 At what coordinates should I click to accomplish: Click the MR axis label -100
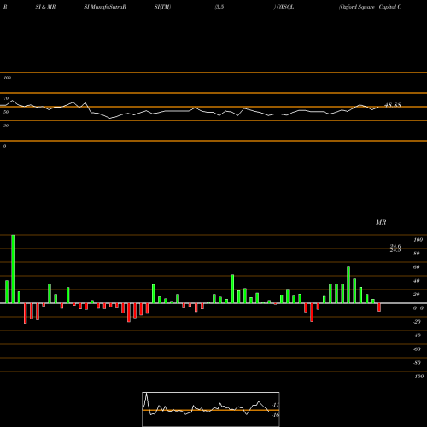pos(418,377)
